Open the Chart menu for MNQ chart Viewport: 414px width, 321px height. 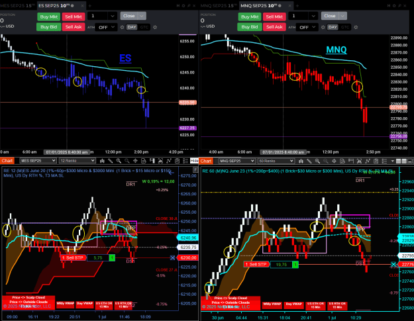(206, 161)
